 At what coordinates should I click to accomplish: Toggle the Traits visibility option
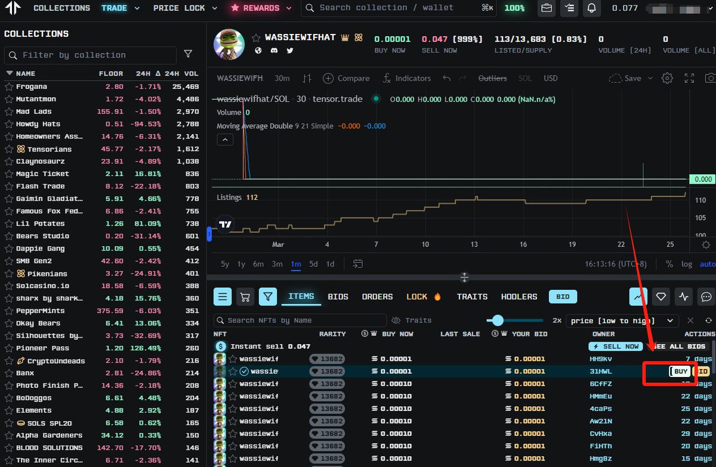point(411,320)
